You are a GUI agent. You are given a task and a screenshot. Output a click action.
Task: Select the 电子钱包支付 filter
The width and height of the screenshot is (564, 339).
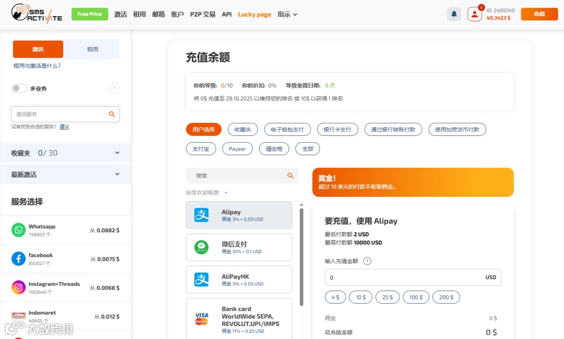tap(287, 130)
